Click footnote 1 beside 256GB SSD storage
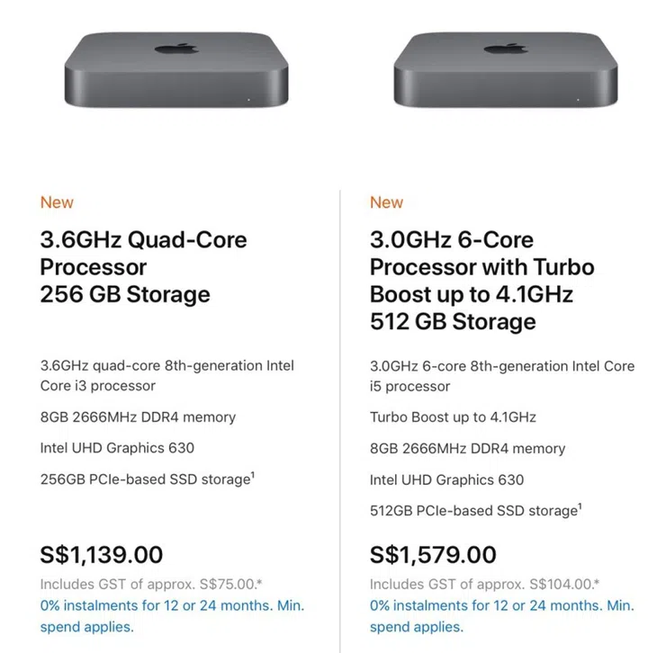 [x=253, y=474]
